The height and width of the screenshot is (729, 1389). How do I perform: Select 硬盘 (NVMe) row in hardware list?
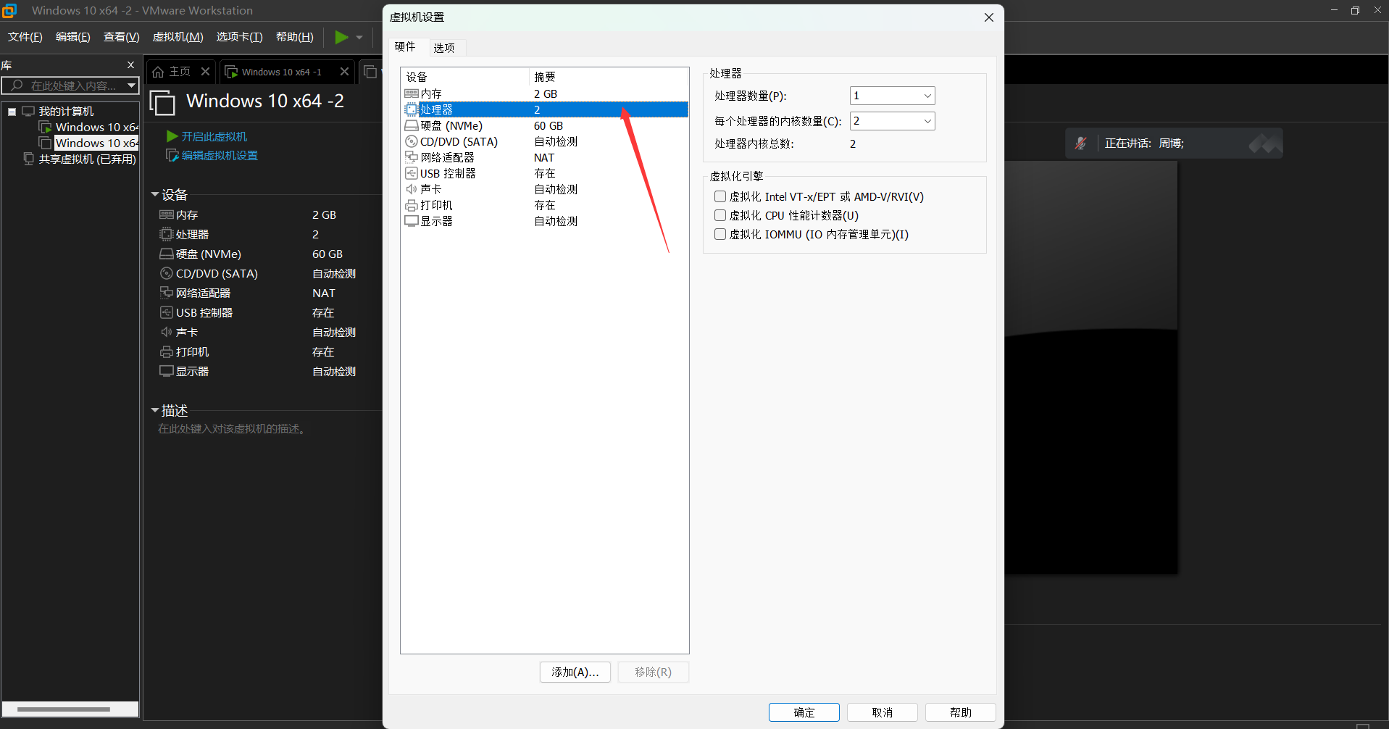pyautogui.click(x=544, y=125)
